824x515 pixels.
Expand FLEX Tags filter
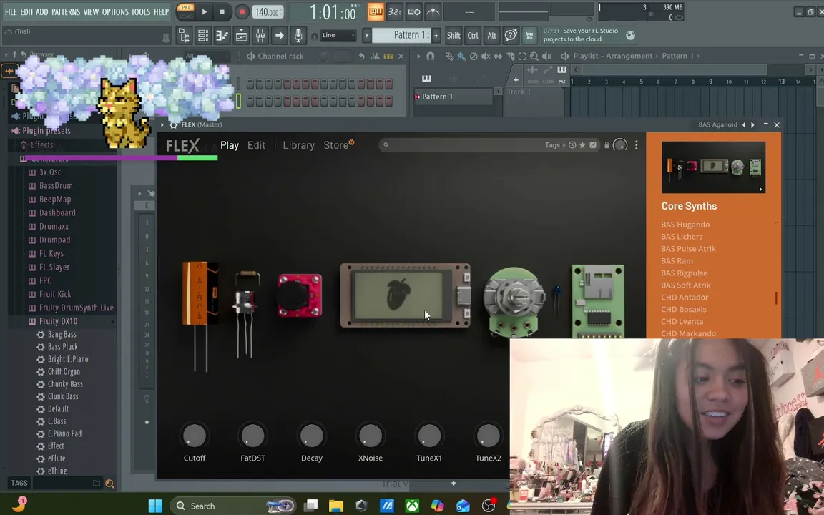555,145
